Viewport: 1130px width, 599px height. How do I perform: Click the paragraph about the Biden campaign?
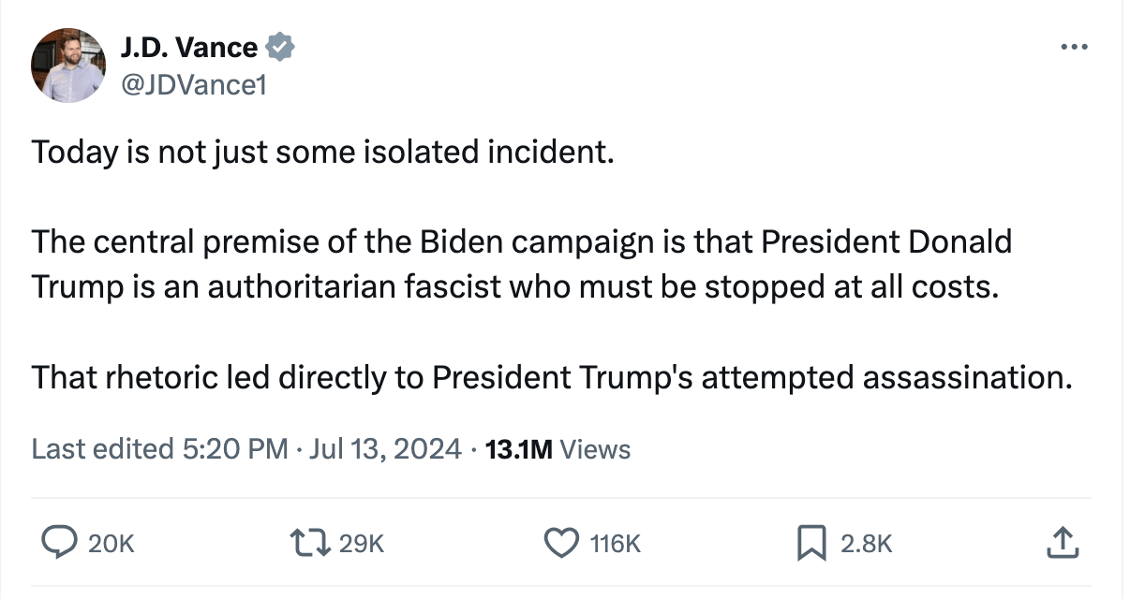tap(521, 263)
